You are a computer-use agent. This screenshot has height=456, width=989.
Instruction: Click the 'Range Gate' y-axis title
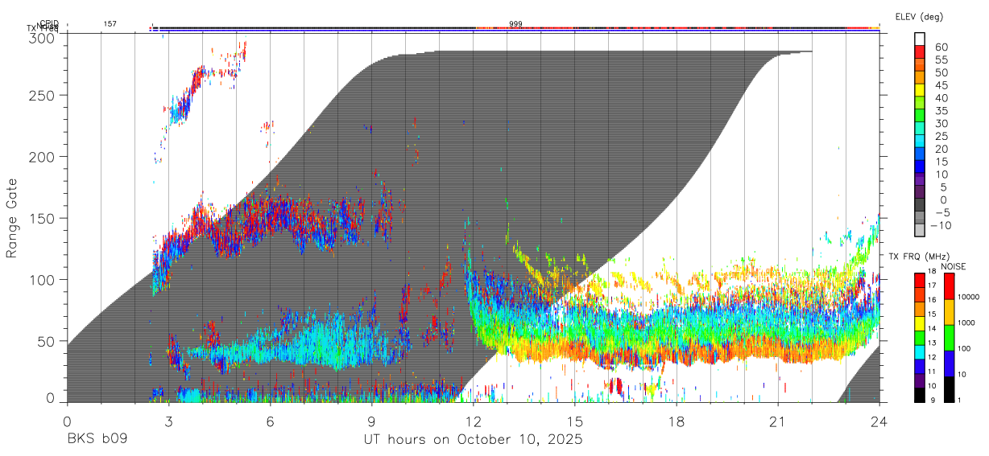(12, 219)
